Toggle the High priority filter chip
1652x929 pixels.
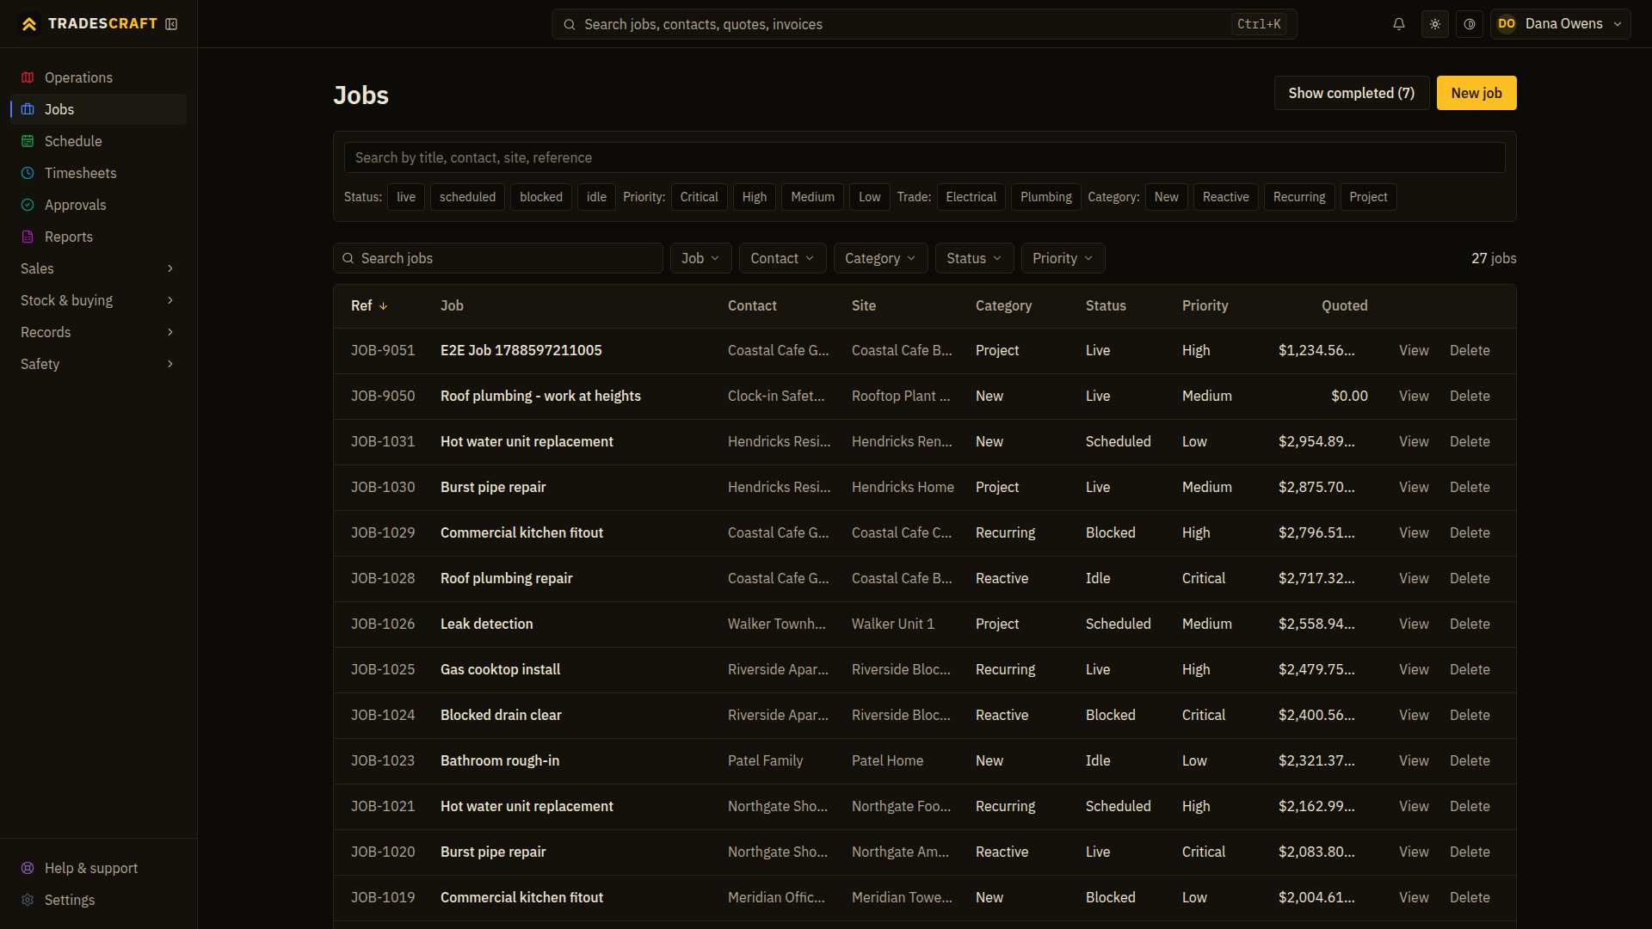click(755, 197)
